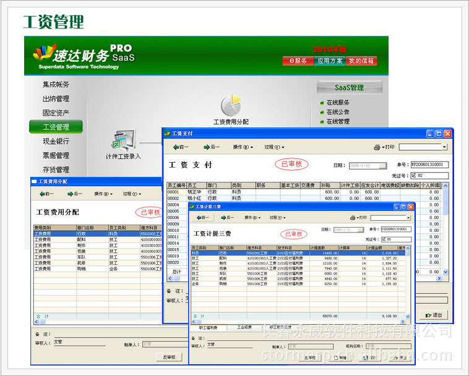Select the 配料 row in 工资费用分配 table

98,239
